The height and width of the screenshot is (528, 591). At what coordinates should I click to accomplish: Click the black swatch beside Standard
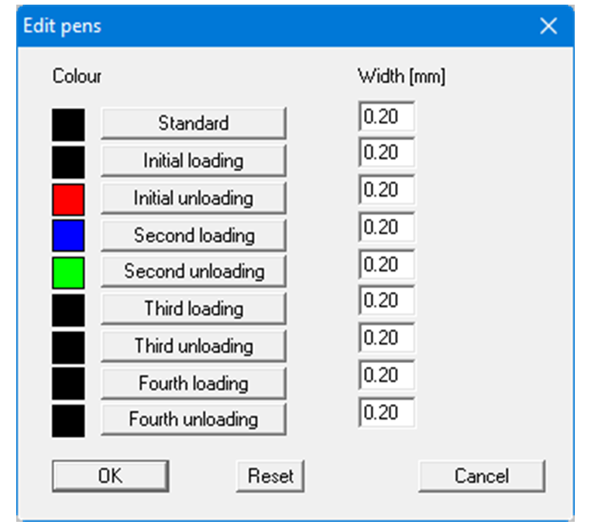(x=68, y=125)
